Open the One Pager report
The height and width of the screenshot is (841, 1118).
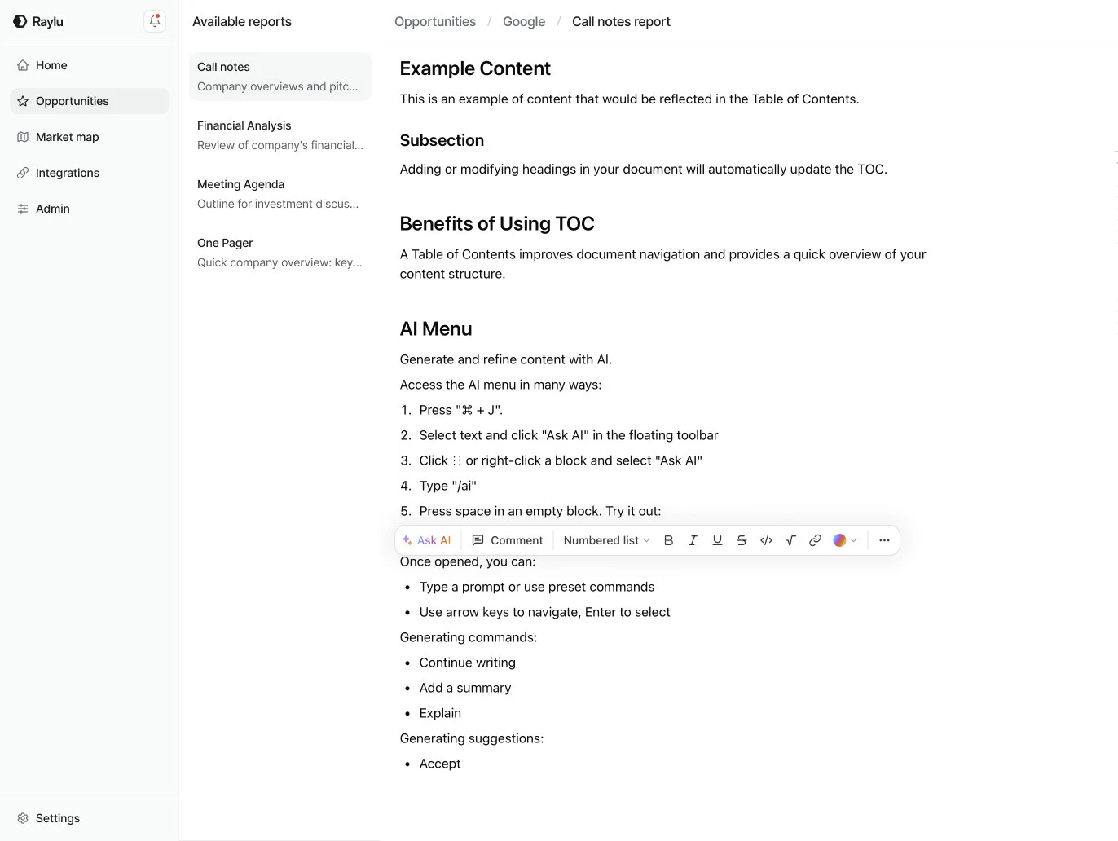coord(280,253)
